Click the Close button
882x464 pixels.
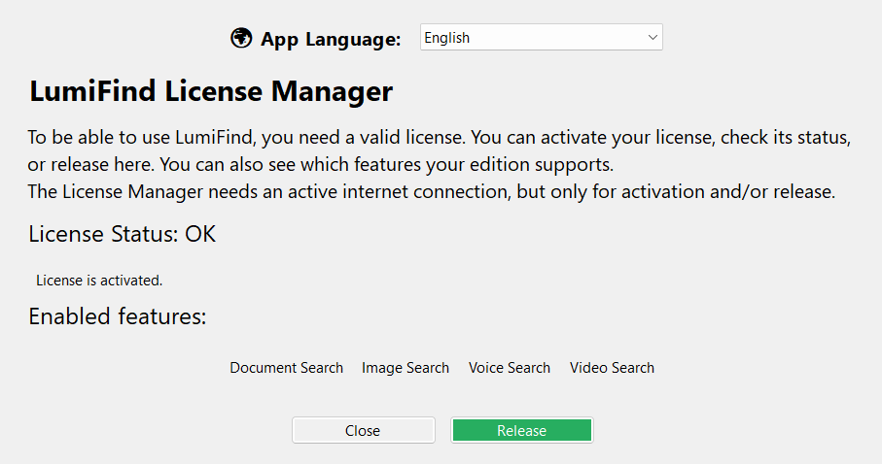tap(364, 430)
